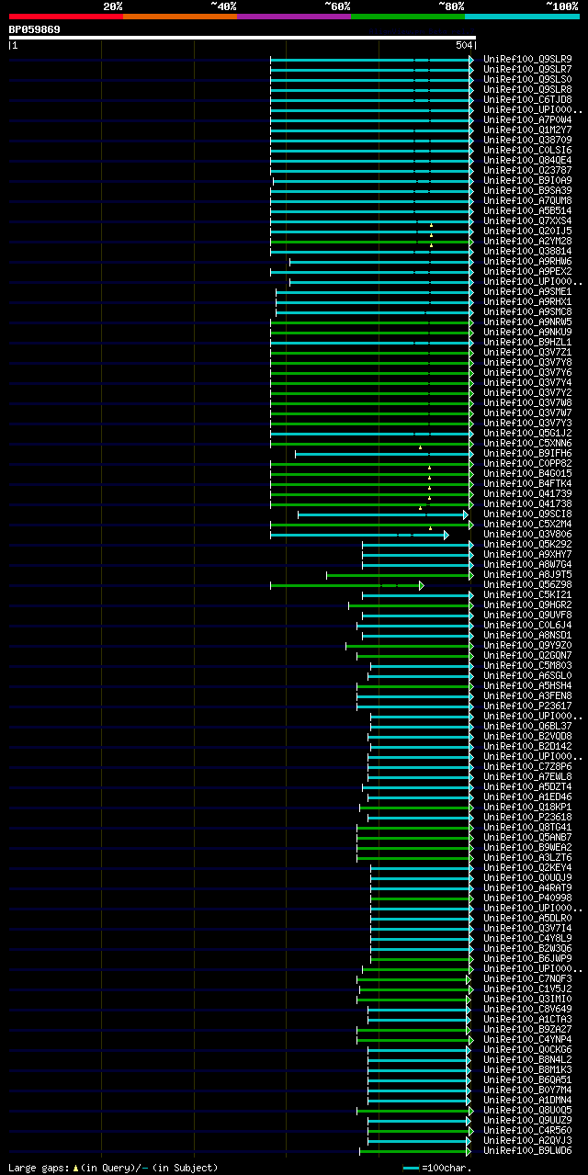This screenshot has height=1175, width=588.
Task: Select hit label UniRef100_Q9HGR2
Action: tap(527, 604)
